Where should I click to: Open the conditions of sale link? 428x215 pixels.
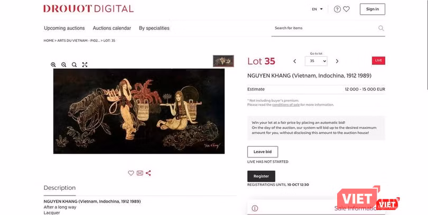[286, 105]
